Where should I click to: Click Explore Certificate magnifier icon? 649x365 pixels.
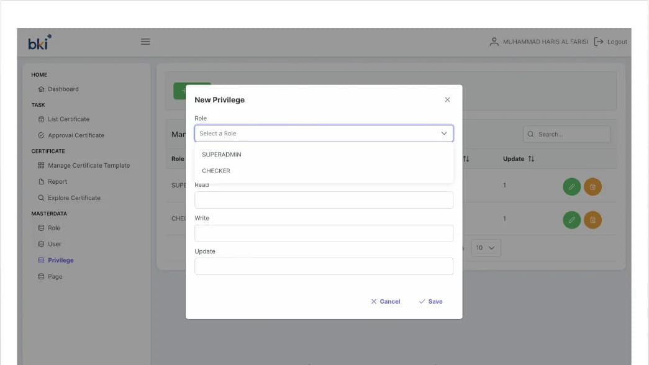coord(41,198)
